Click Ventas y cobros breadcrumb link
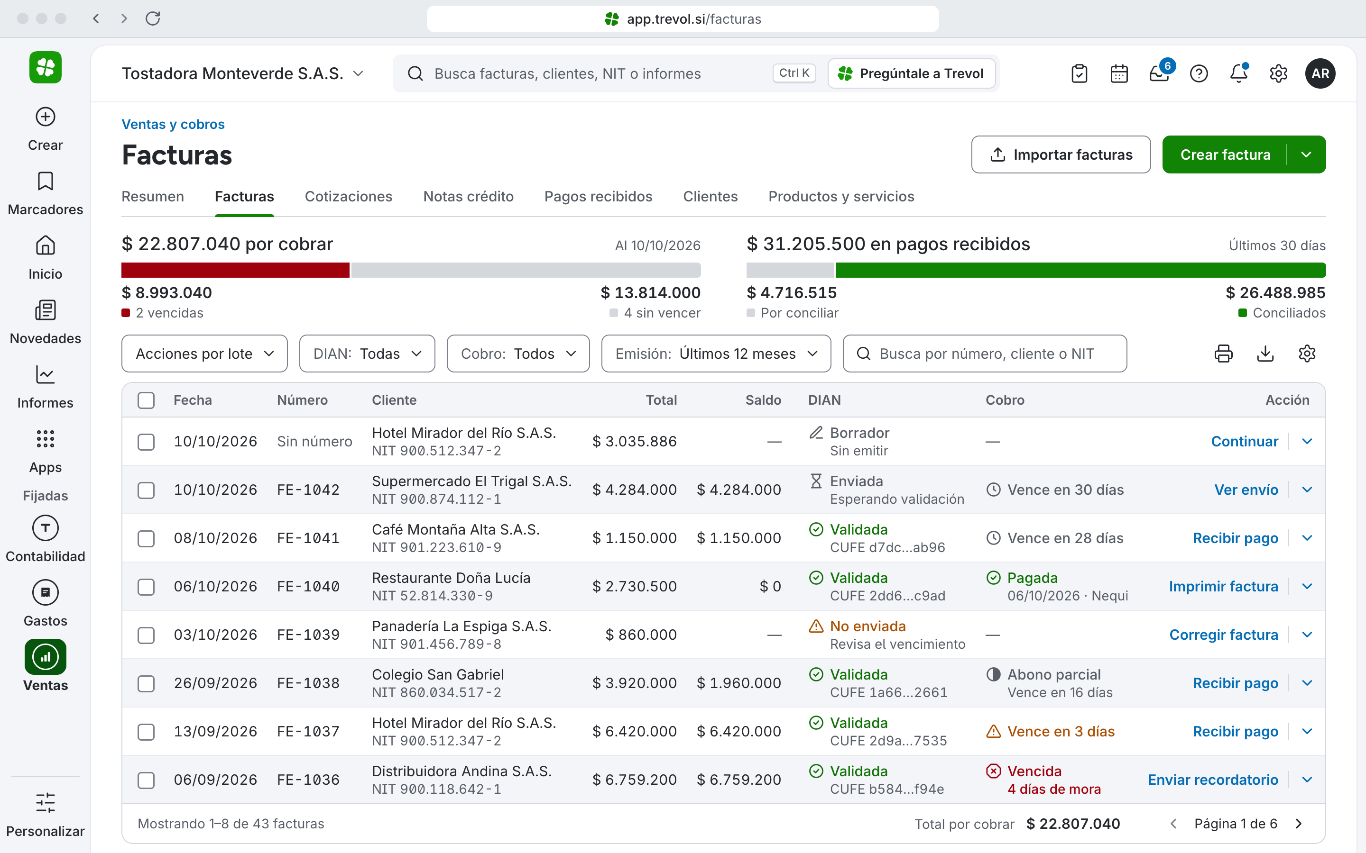Screen dimensions: 1366x853 (x=173, y=124)
